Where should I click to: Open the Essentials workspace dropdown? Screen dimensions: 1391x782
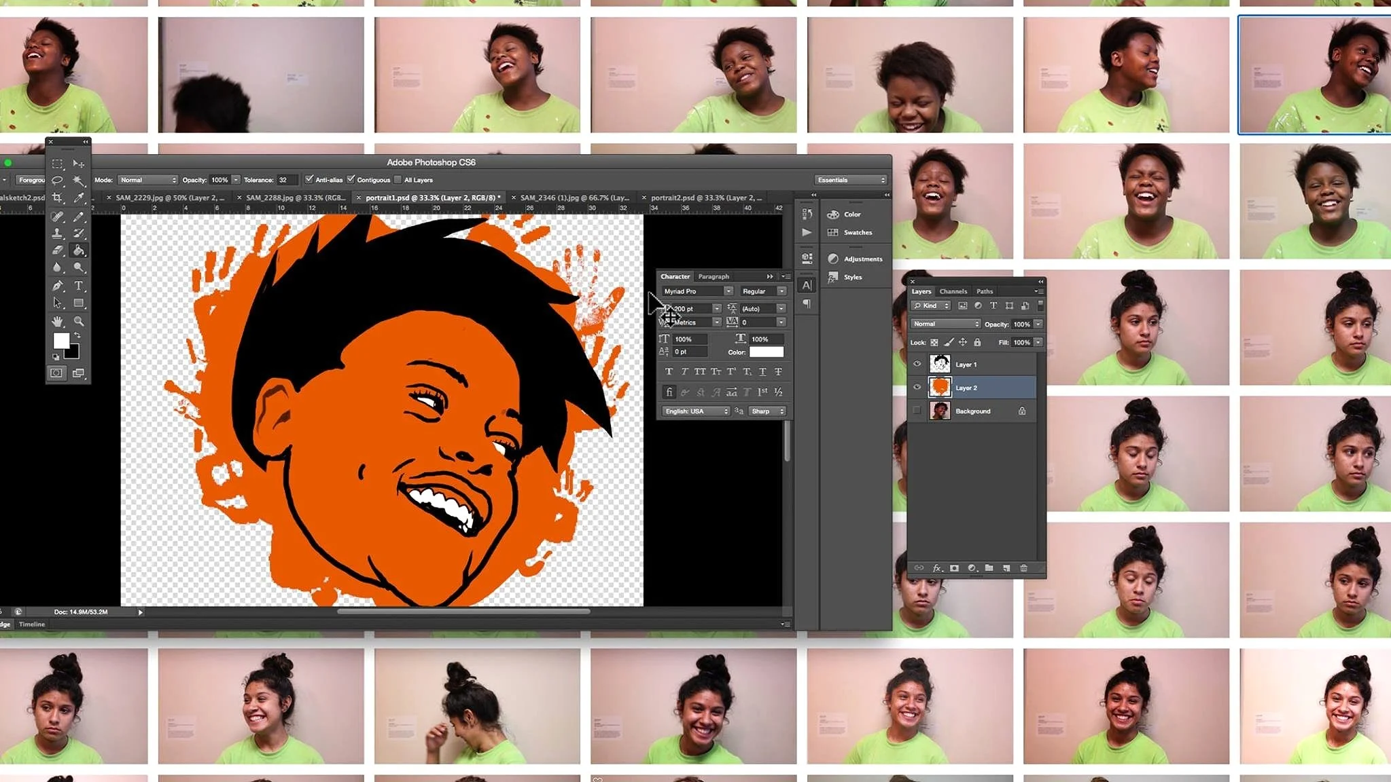(x=851, y=180)
